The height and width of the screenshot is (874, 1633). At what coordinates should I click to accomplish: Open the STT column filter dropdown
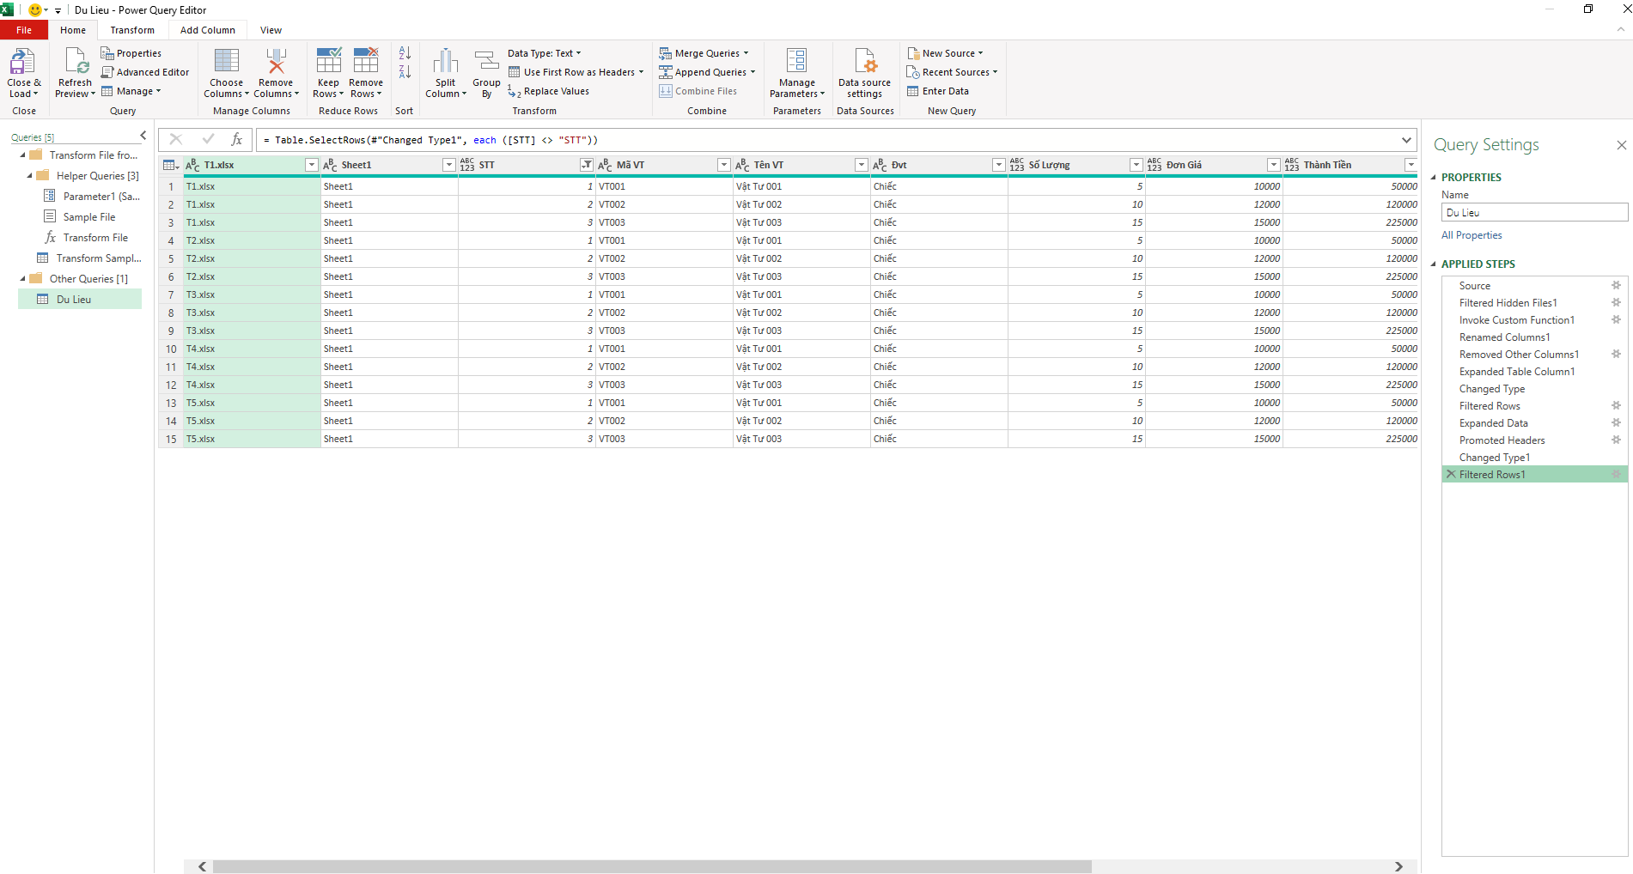tap(586, 165)
